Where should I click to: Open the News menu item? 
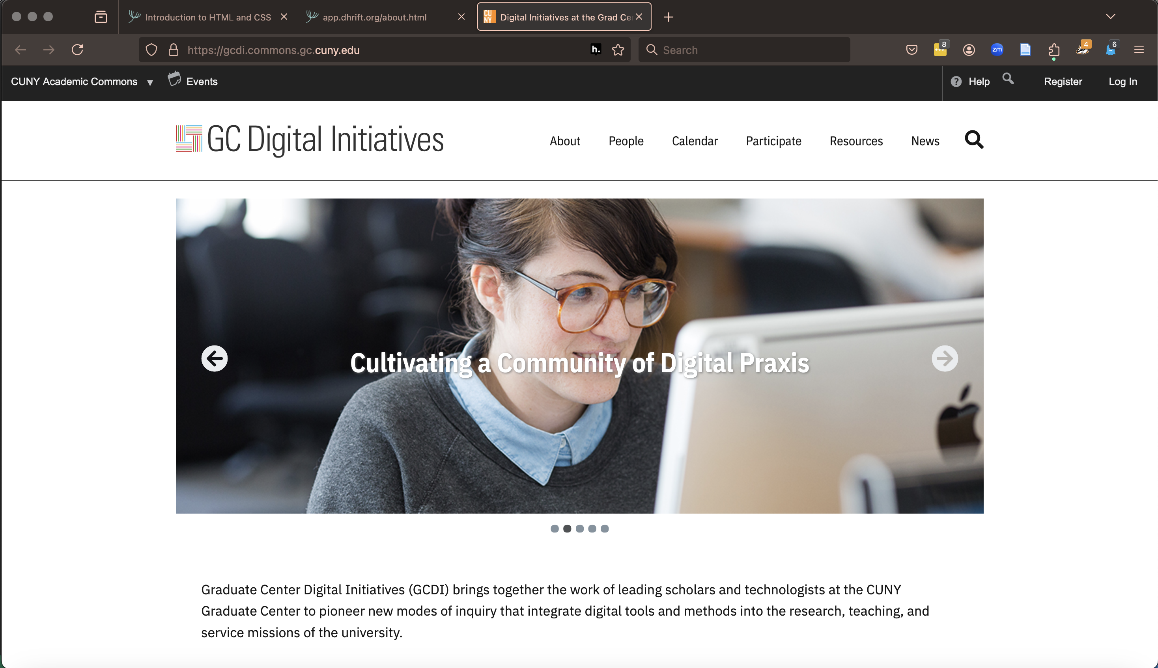pos(925,141)
